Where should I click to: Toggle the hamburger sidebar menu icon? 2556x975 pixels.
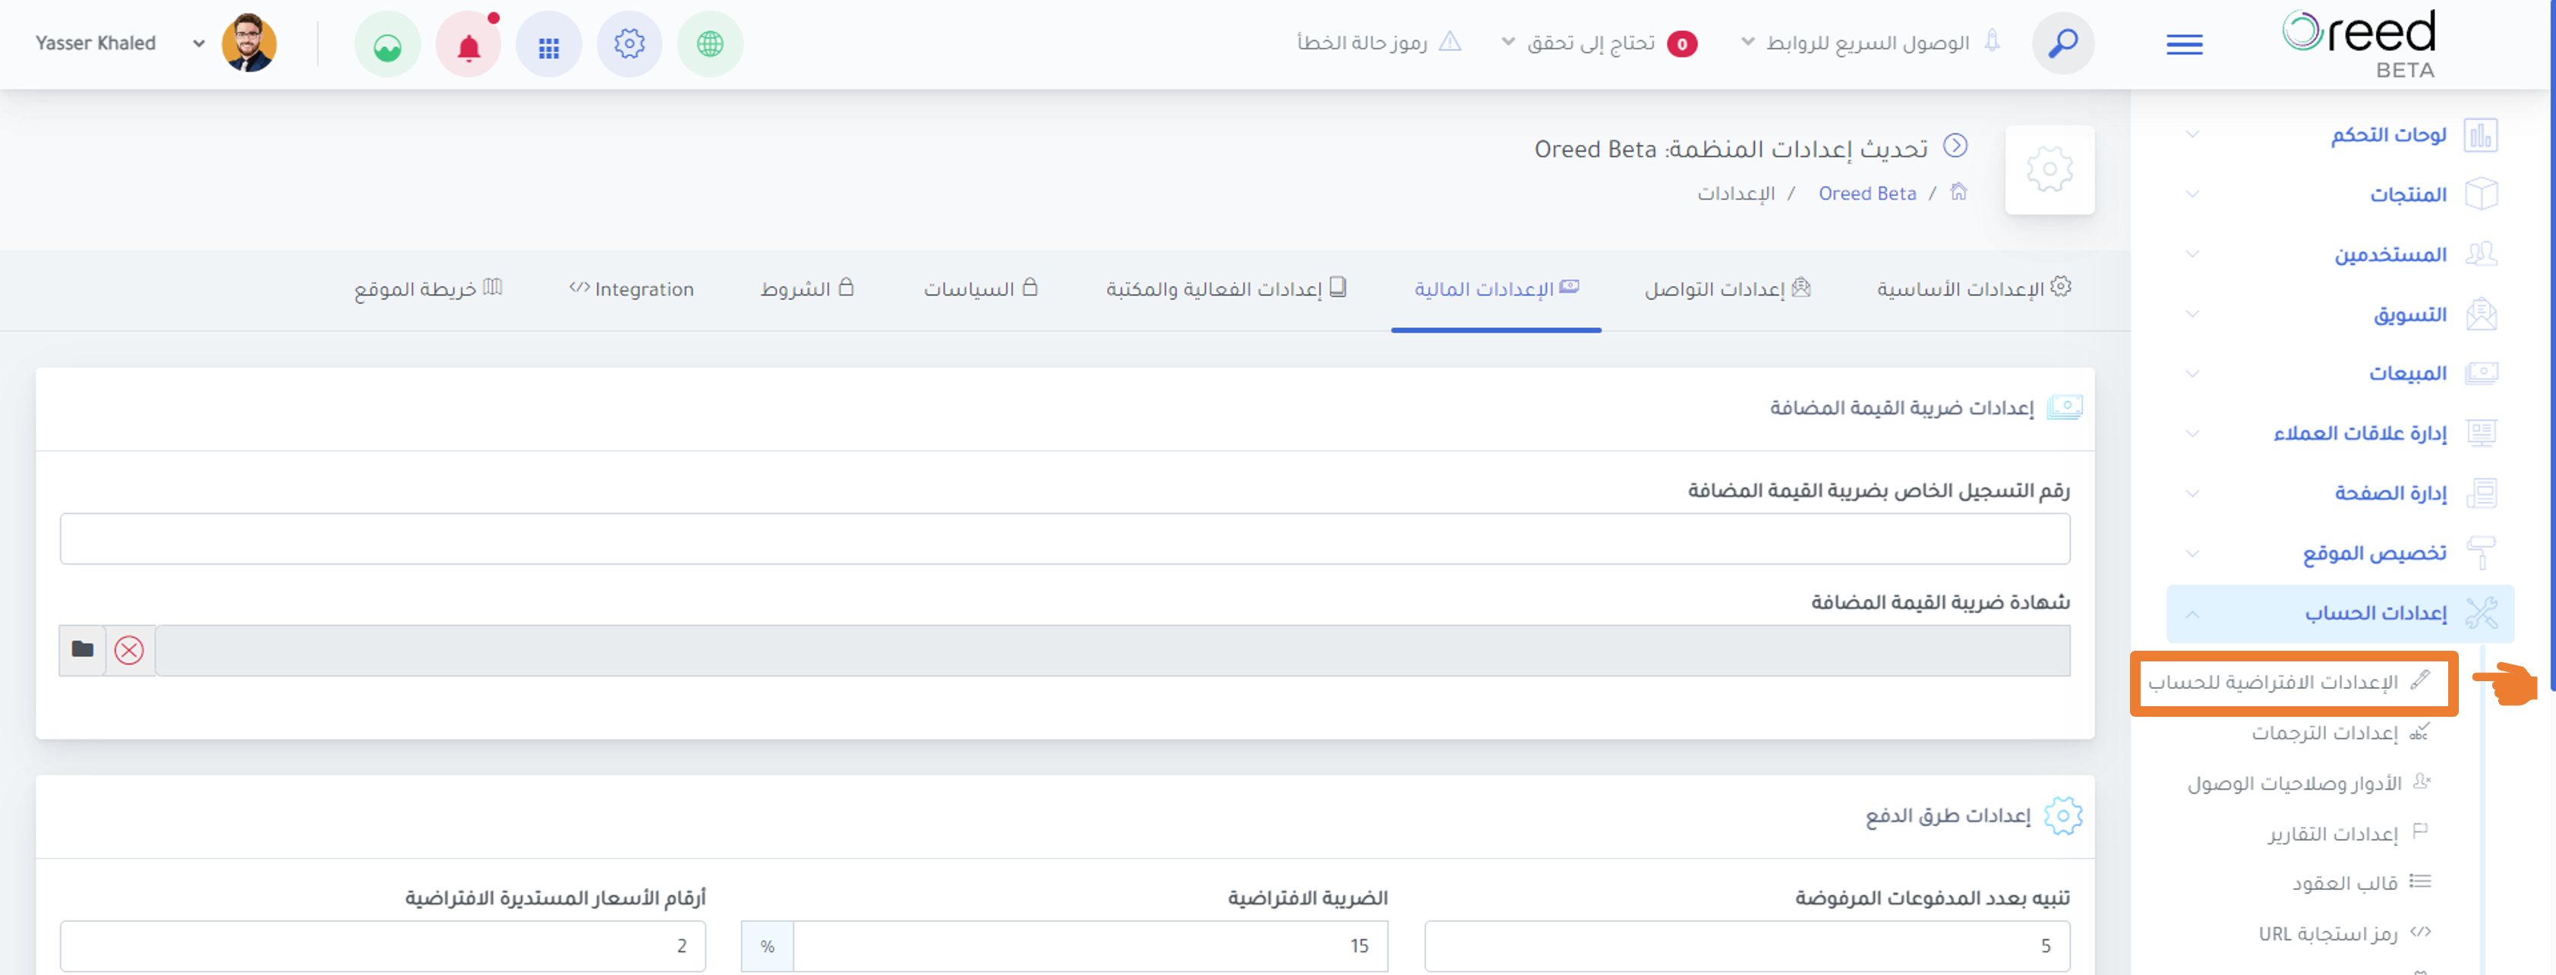[x=2184, y=45]
